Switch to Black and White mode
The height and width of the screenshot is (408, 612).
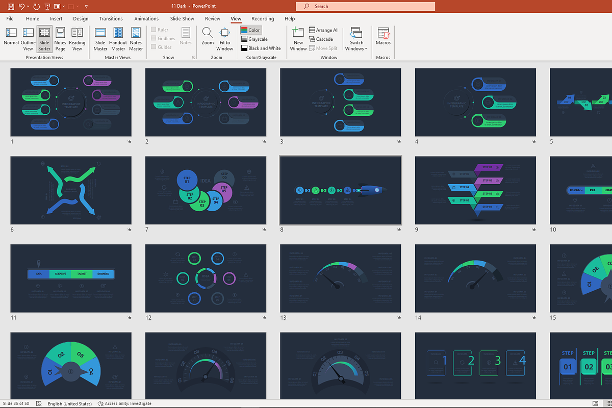coord(261,48)
